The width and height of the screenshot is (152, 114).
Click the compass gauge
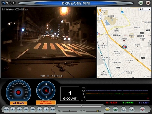[x=46, y=91]
